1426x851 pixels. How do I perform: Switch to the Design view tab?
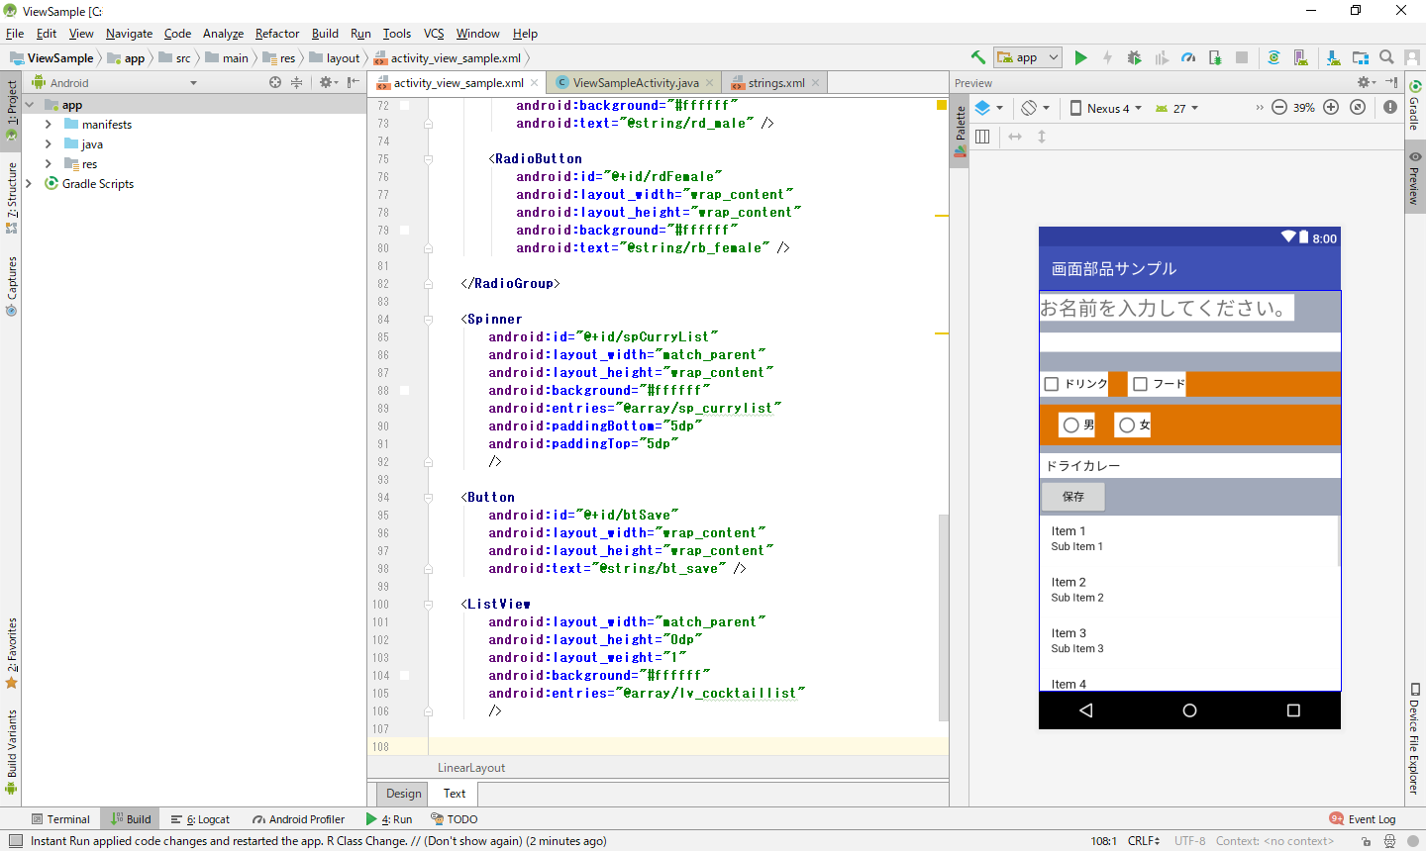pyautogui.click(x=403, y=794)
